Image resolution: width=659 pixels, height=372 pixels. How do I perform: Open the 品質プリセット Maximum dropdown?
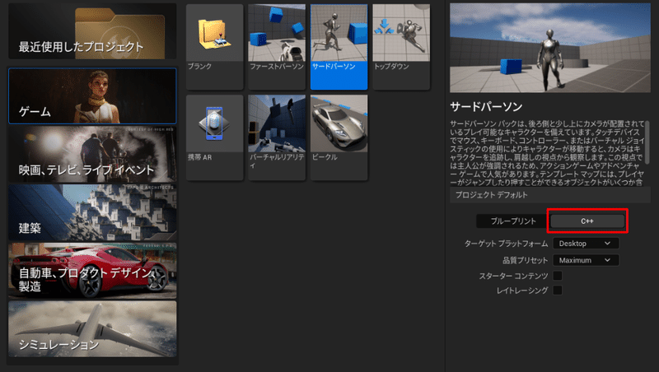tap(586, 260)
